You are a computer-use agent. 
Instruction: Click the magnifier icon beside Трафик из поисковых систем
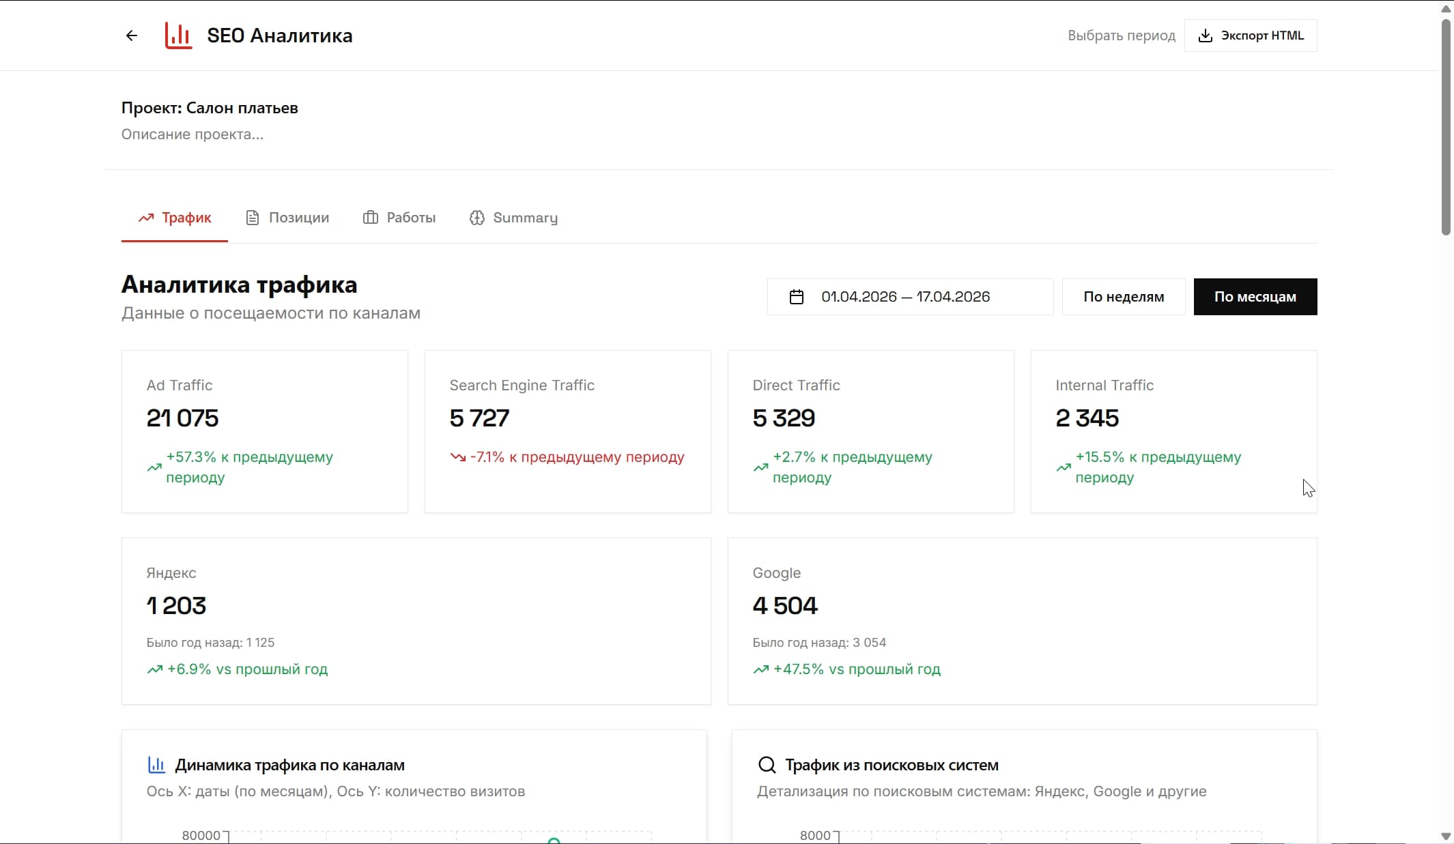pos(767,765)
